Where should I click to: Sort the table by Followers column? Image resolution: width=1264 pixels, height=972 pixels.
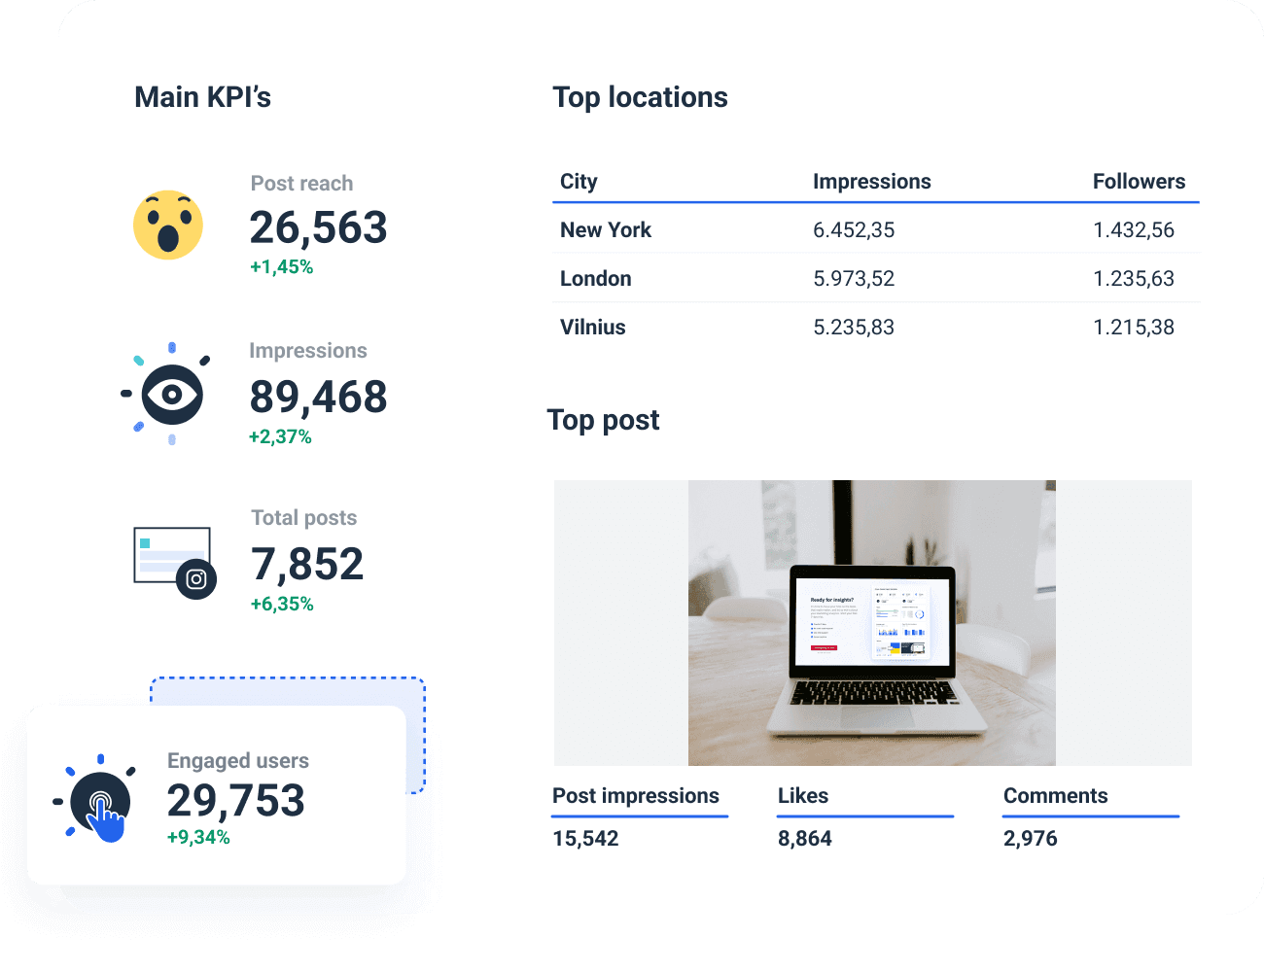(x=1139, y=181)
